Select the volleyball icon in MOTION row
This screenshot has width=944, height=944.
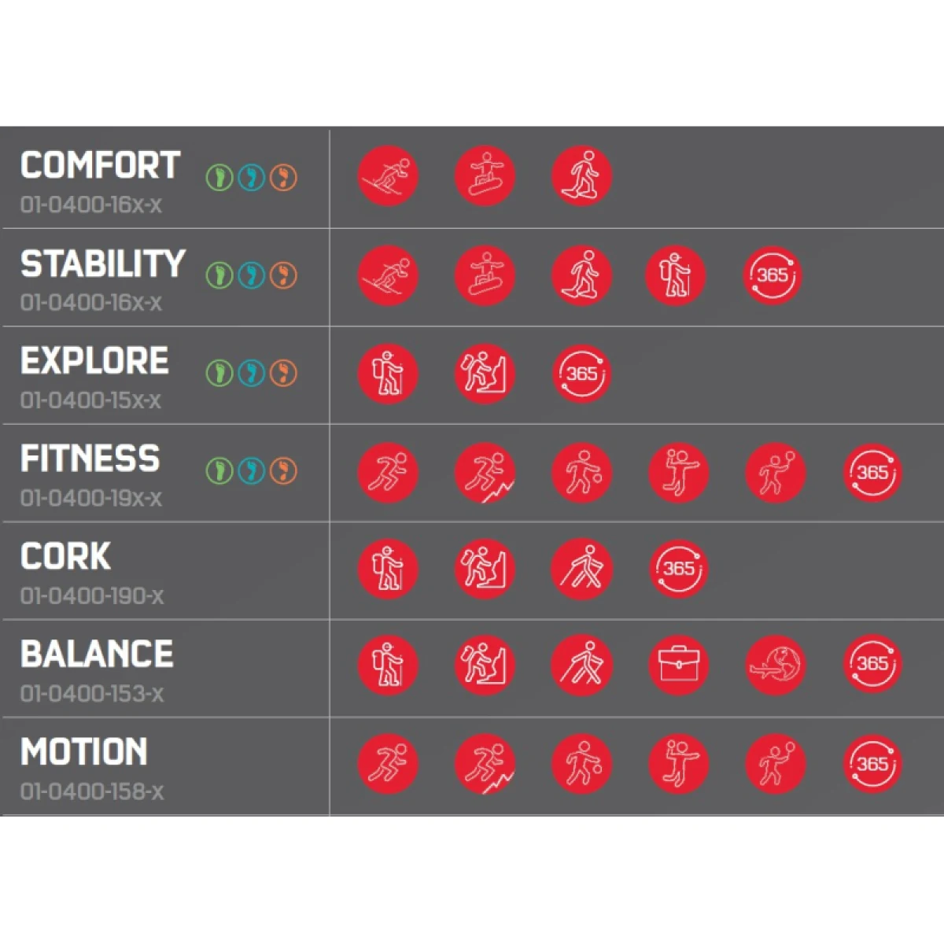point(679,764)
